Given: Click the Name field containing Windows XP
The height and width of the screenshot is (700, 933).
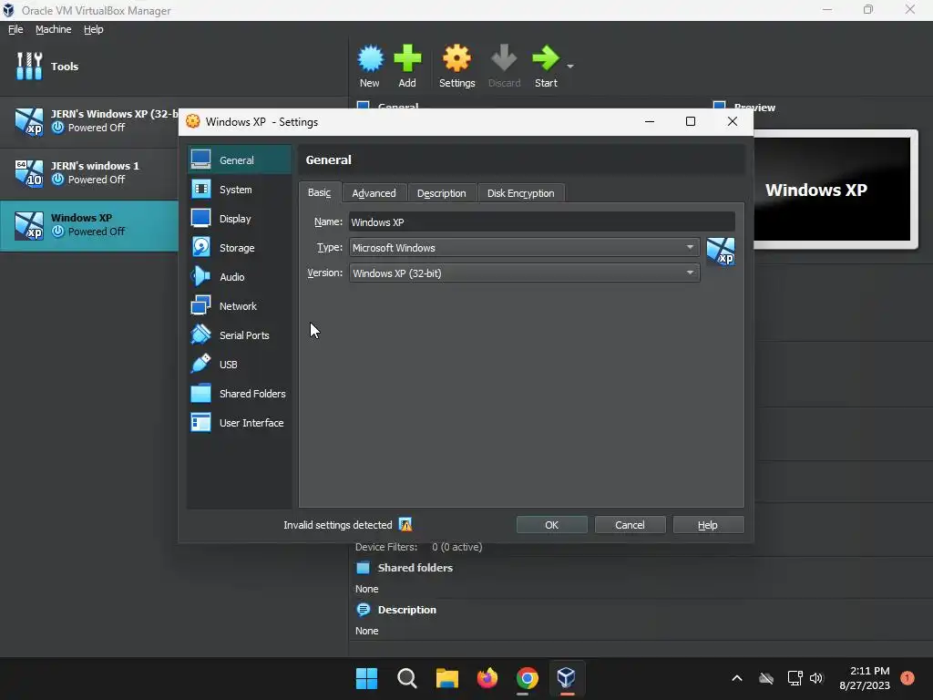Looking at the screenshot, I should (541, 222).
